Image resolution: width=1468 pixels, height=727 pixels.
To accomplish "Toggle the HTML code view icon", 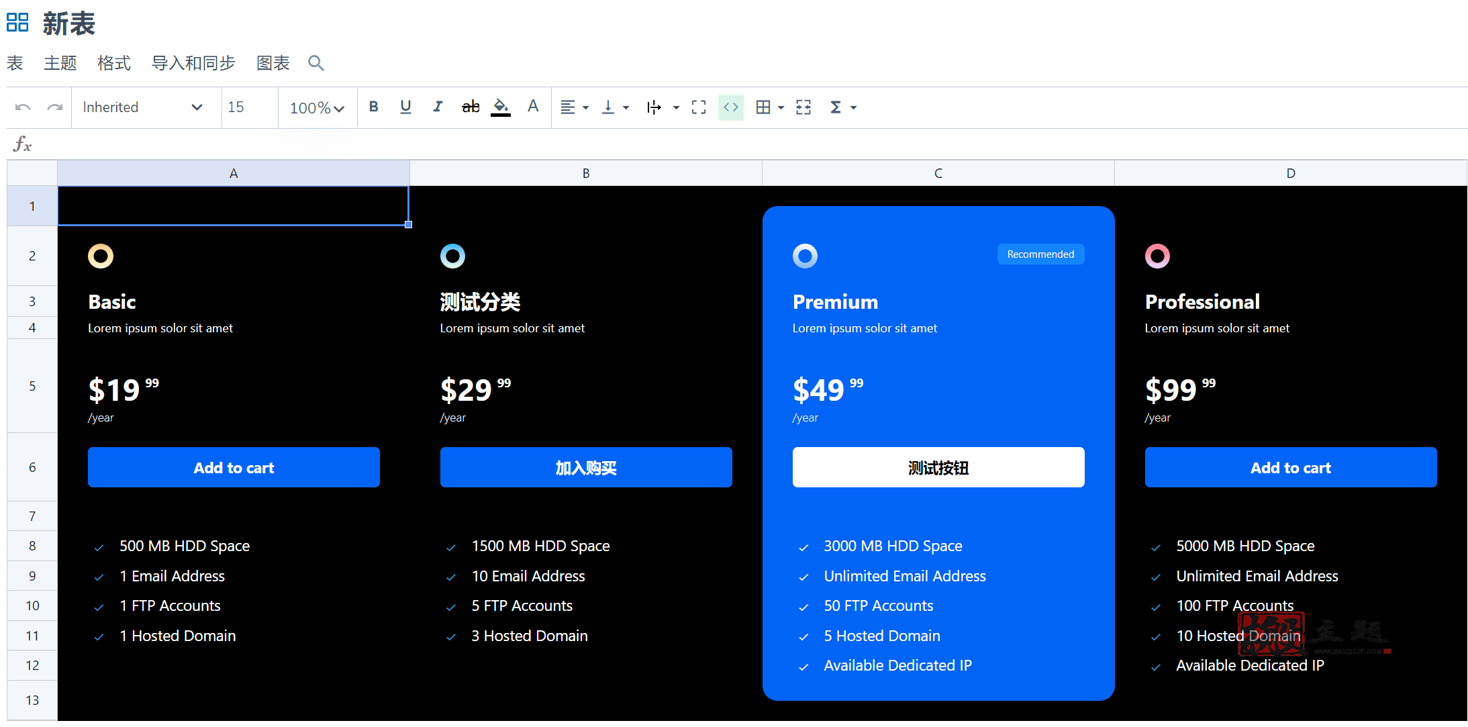I will (x=731, y=107).
